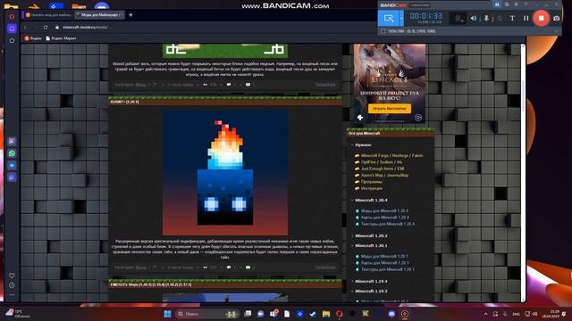
Task: Click Подробнее link under the flame mod
Action: coord(325,267)
